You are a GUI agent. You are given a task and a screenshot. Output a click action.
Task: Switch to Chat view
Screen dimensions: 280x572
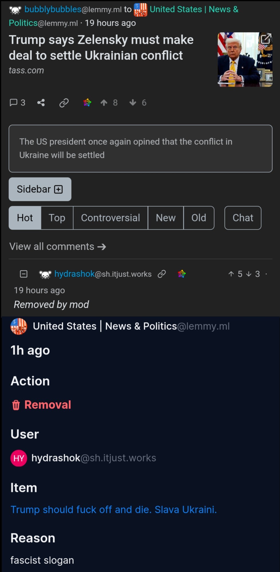click(x=243, y=218)
